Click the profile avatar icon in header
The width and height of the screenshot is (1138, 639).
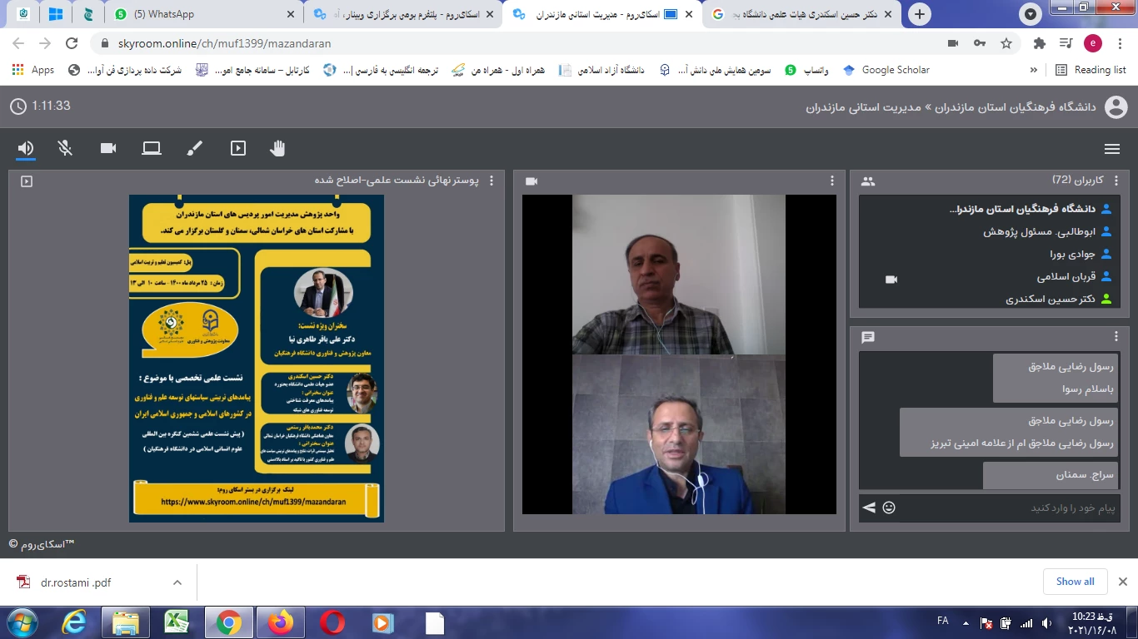click(1116, 107)
